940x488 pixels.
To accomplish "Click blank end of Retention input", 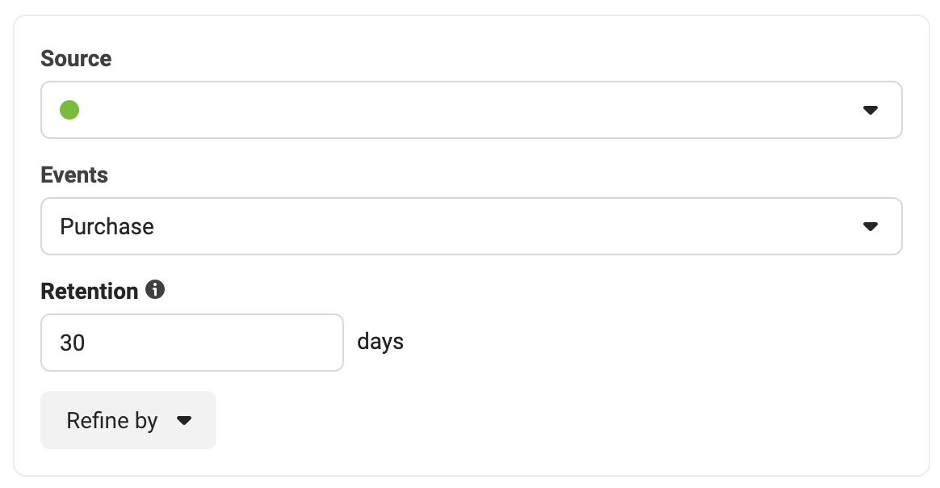I will pyautogui.click(x=240, y=343).
